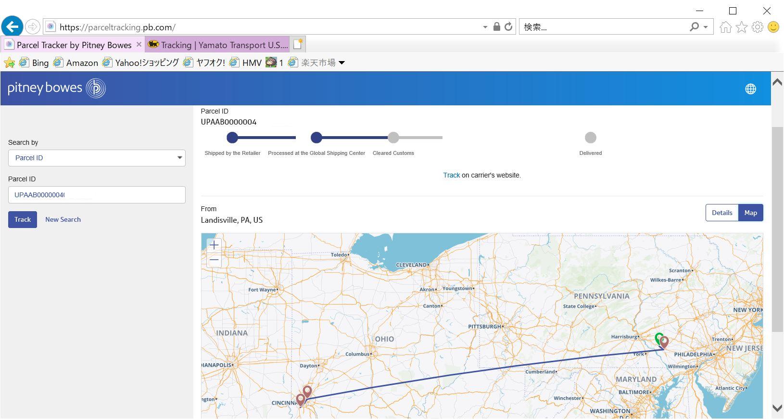Click add-to-favorites bar star icon

click(9, 63)
